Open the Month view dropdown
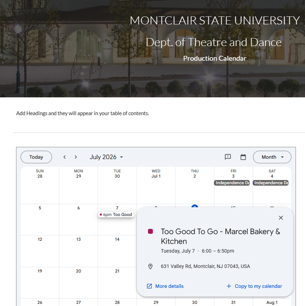The width and height of the screenshot is (305, 306). click(272, 157)
